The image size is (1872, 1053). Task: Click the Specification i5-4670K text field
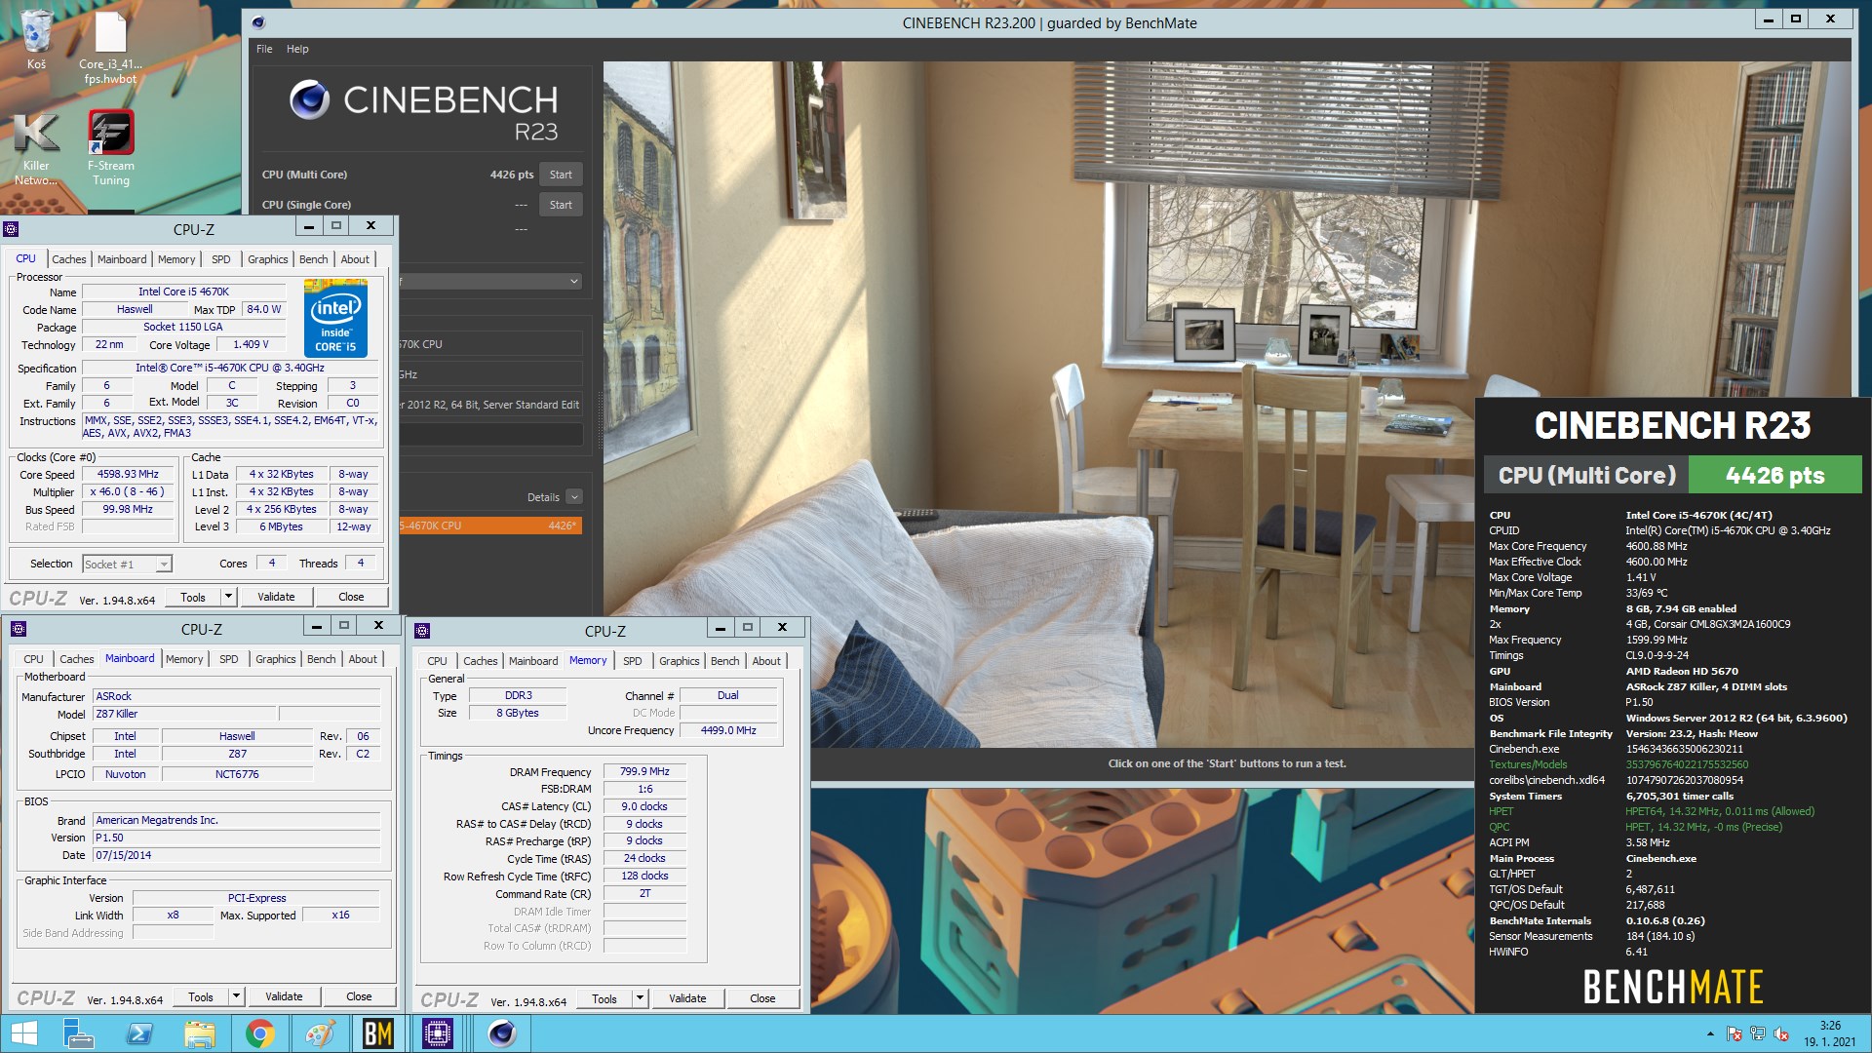pos(230,368)
